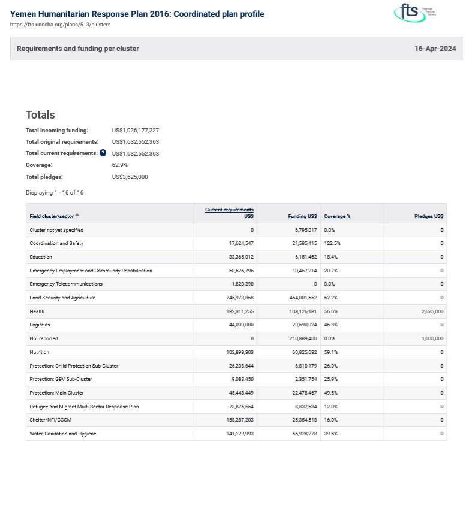
Task: Select the Shelter/NFI/CCCM row label
Action: 50,420
